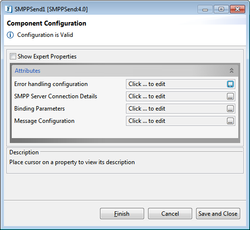Open SMPP Server Connection Details ellipsis editor
This screenshot has width=250, height=230.
pos(230,96)
